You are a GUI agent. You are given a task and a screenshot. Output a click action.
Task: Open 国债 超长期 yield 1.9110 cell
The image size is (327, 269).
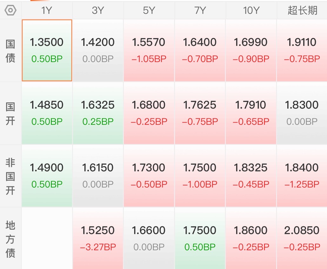point(302,50)
